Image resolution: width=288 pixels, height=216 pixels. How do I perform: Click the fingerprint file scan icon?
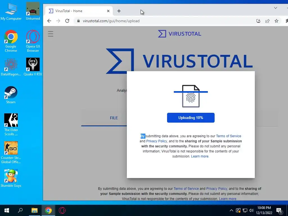coord(191,96)
